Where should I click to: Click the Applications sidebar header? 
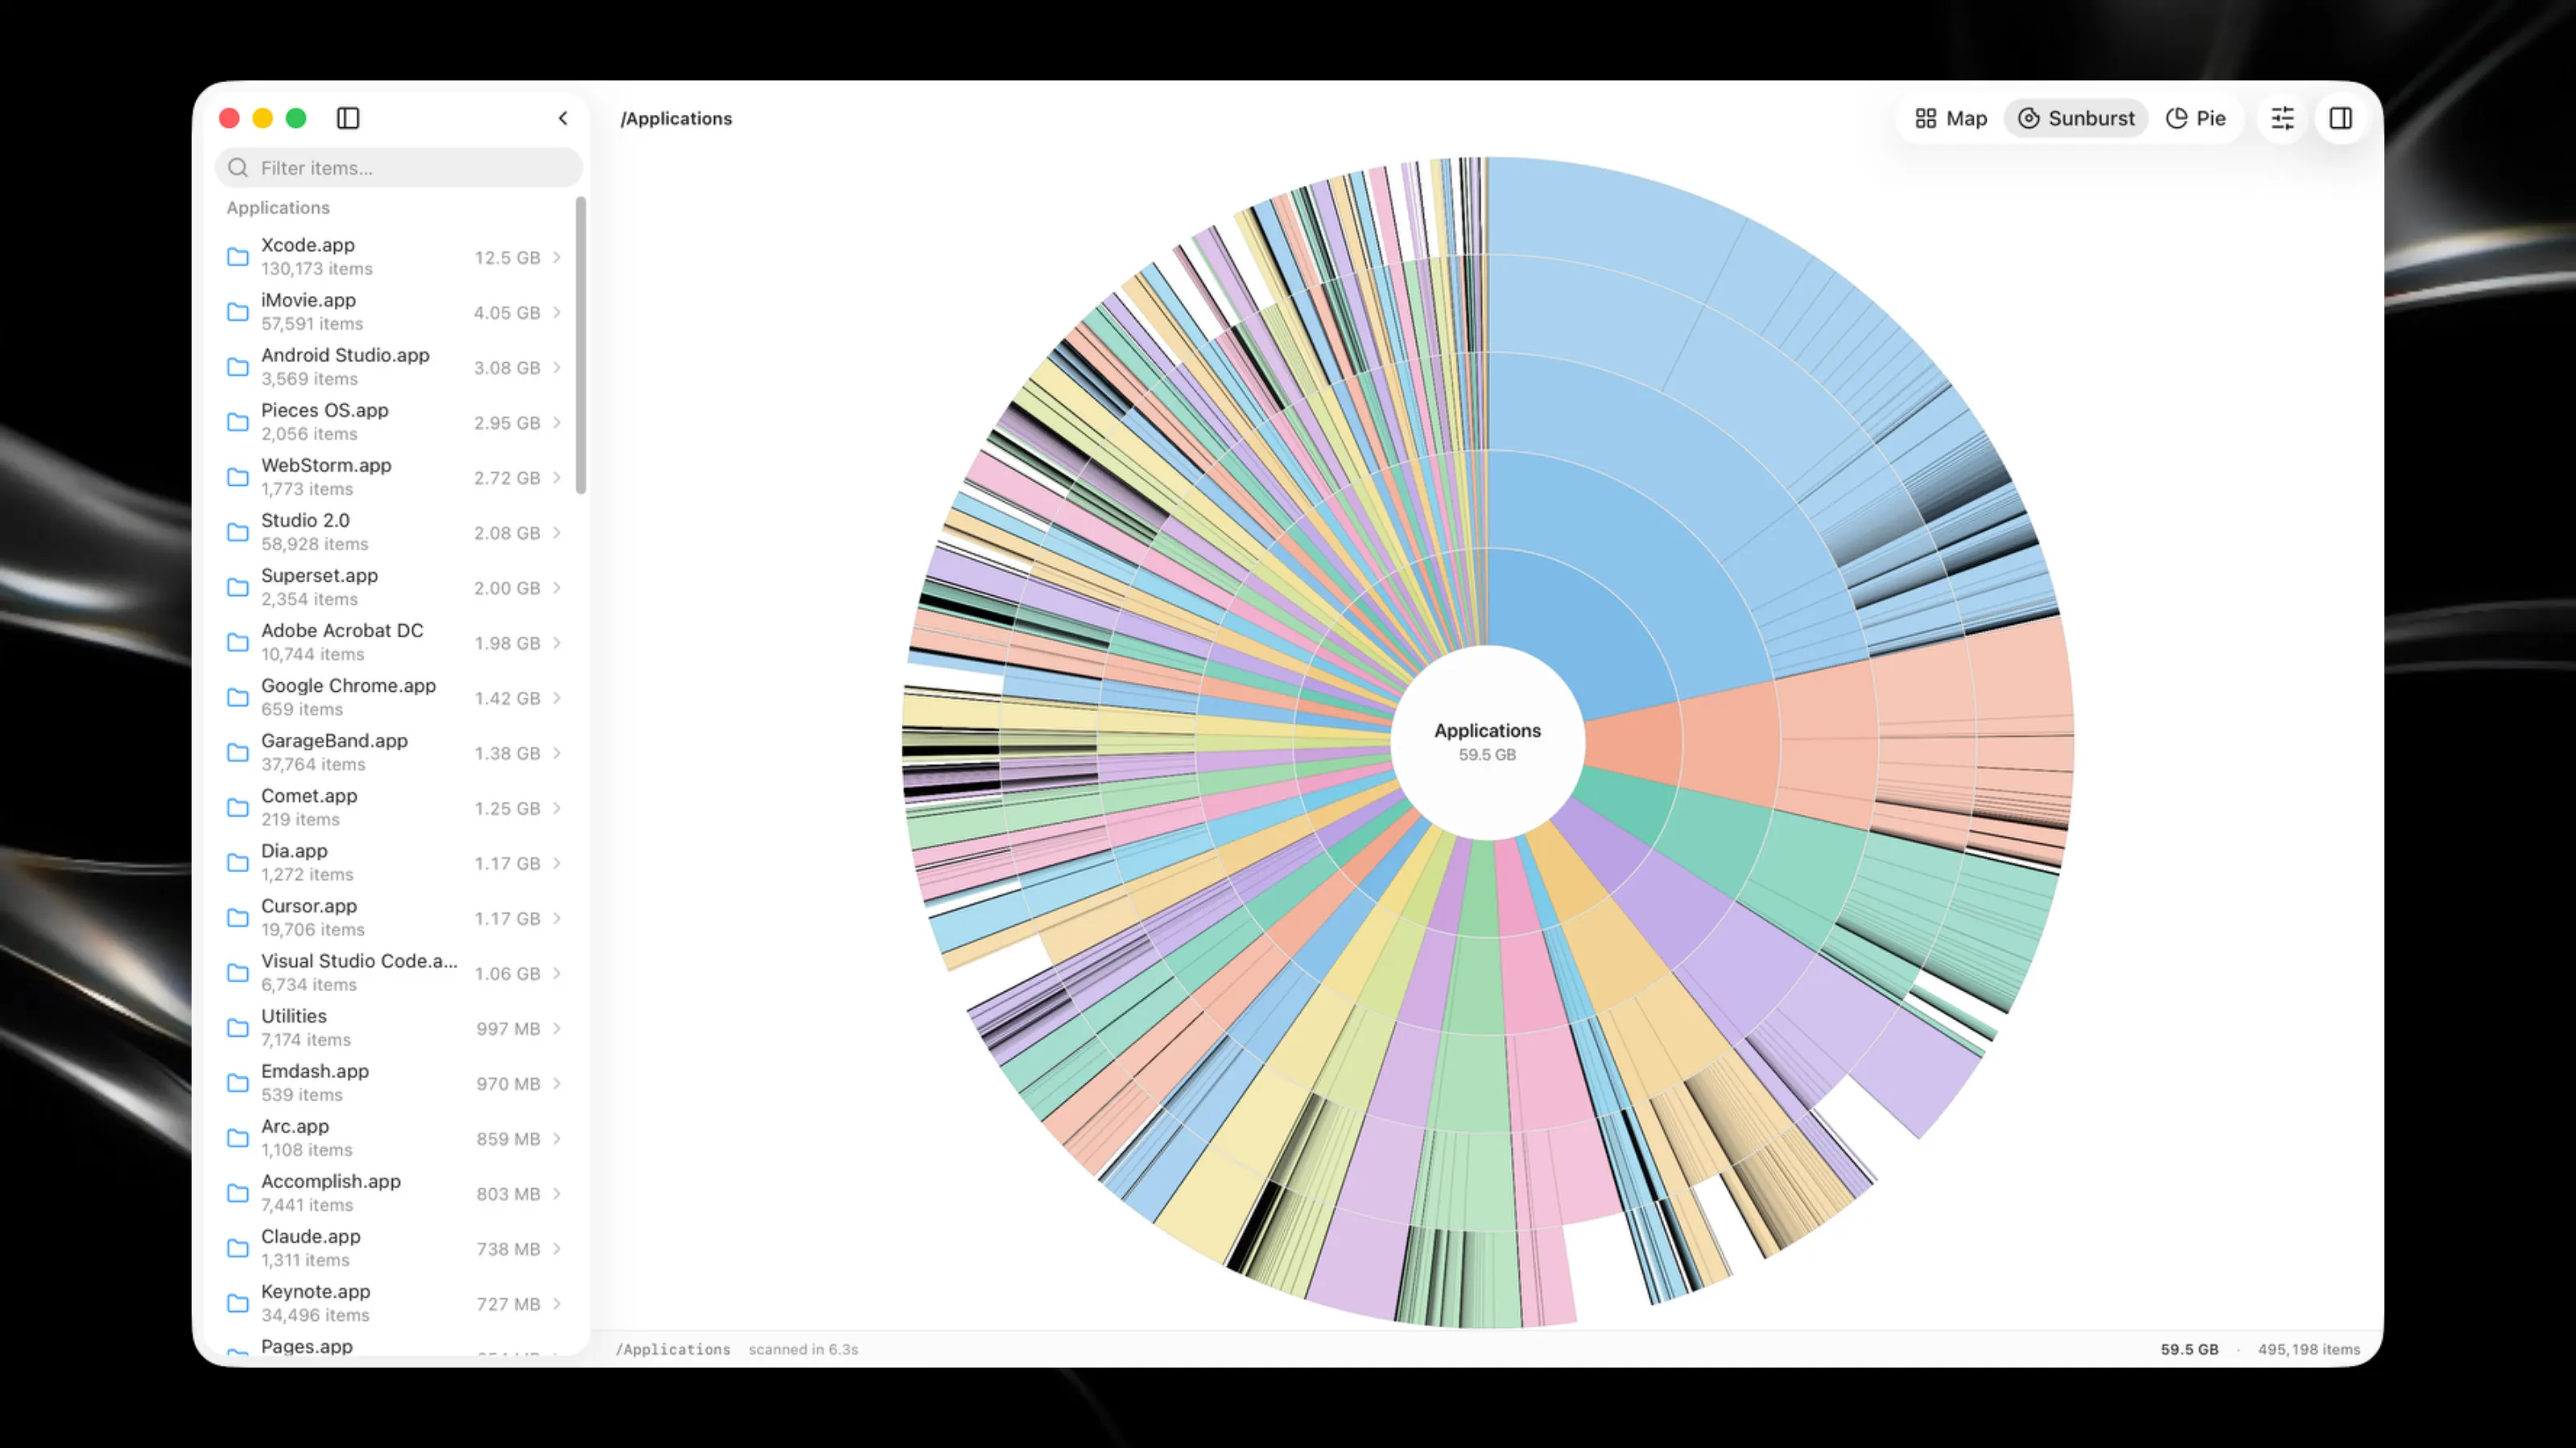(278, 207)
